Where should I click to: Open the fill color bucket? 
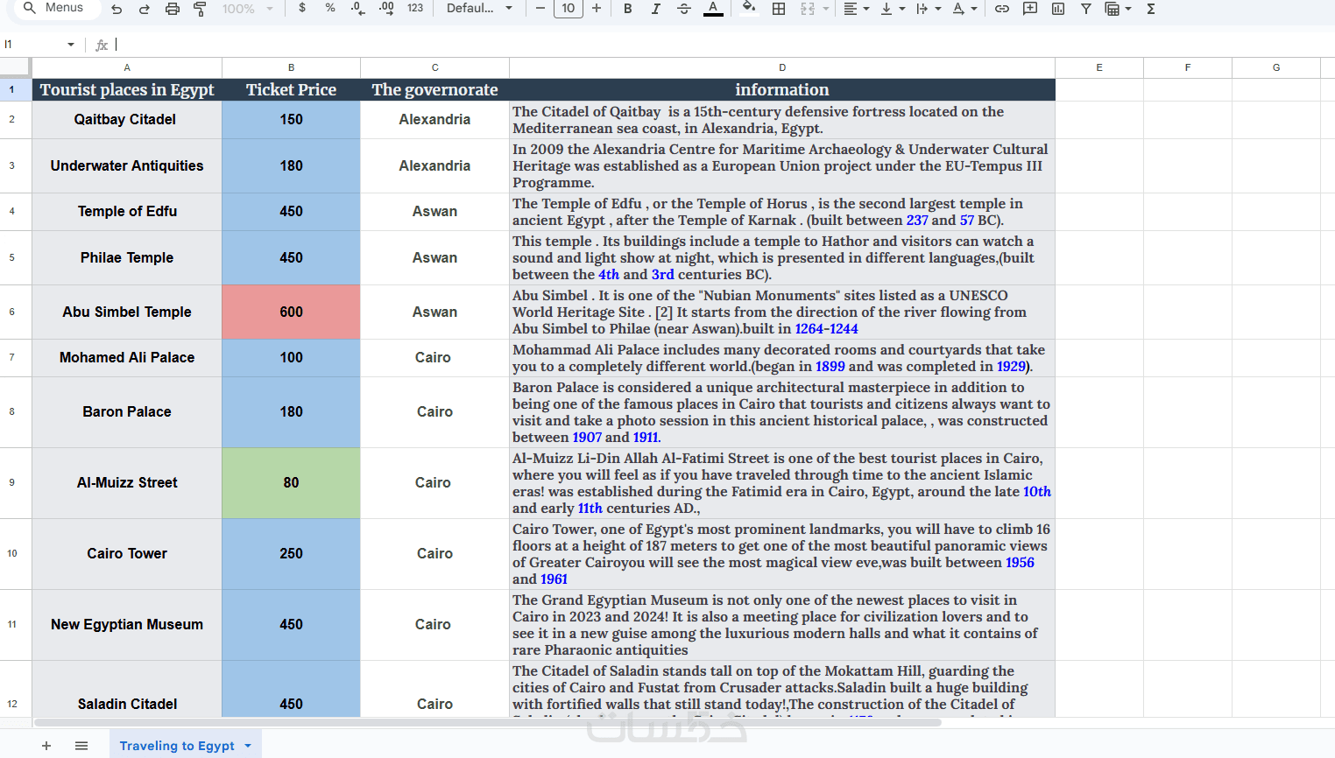(749, 8)
